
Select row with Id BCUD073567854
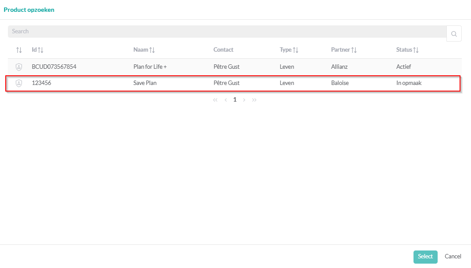(x=54, y=67)
